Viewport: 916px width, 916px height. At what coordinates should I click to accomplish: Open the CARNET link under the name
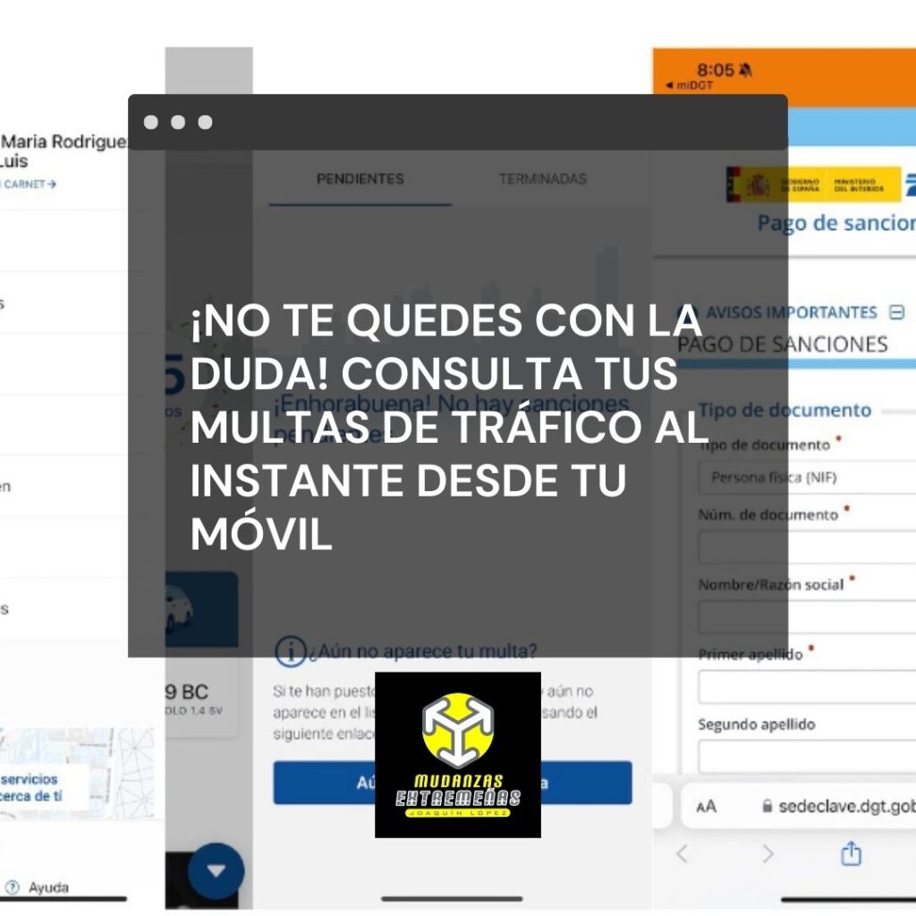28,184
